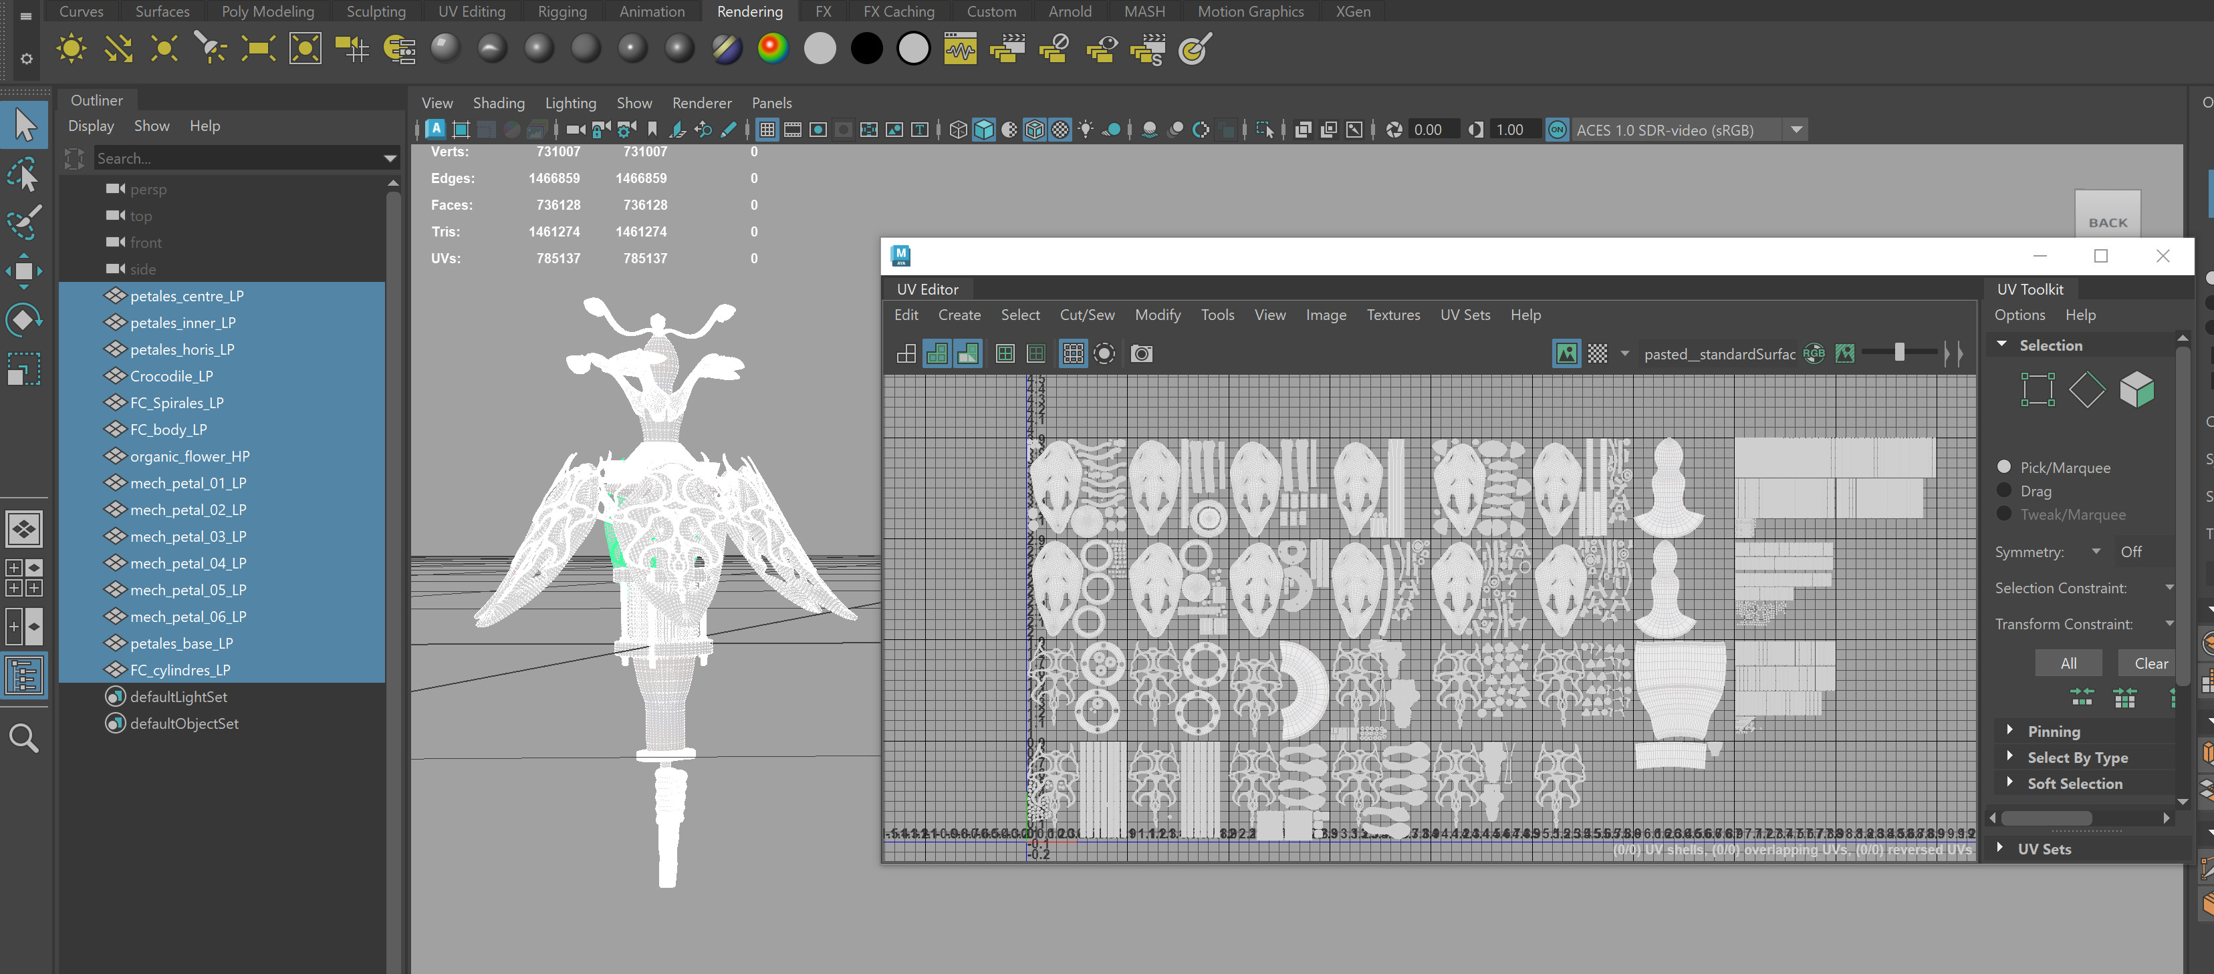Image resolution: width=2214 pixels, height=974 pixels.
Task: Expand the Soft Selection section
Action: [x=2009, y=782]
